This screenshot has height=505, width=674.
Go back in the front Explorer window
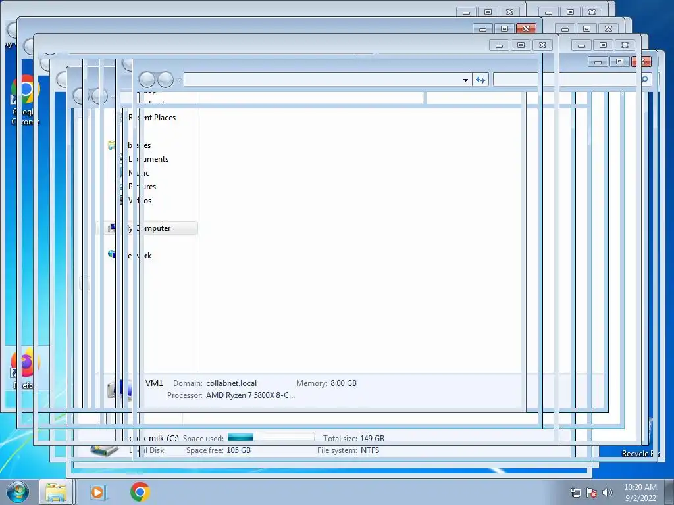point(147,80)
